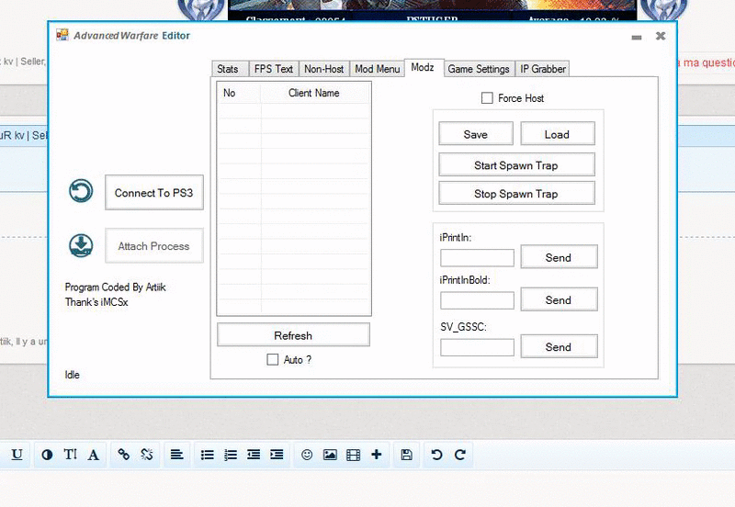This screenshot has width=735, height=507.
Task: Tick the Auto ? checkbox under Refresh
Action: (x=272, y=359)
